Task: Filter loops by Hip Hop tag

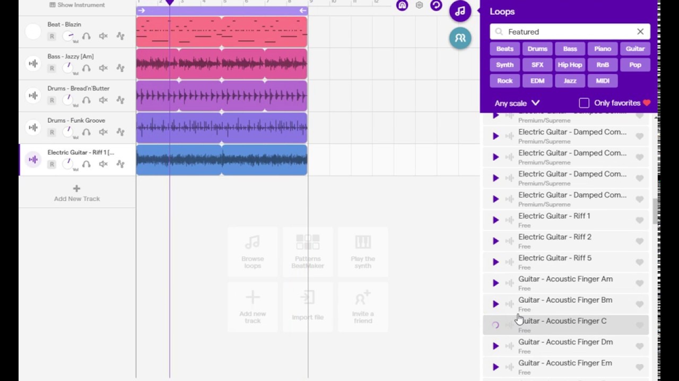Action: coord(570,65)
